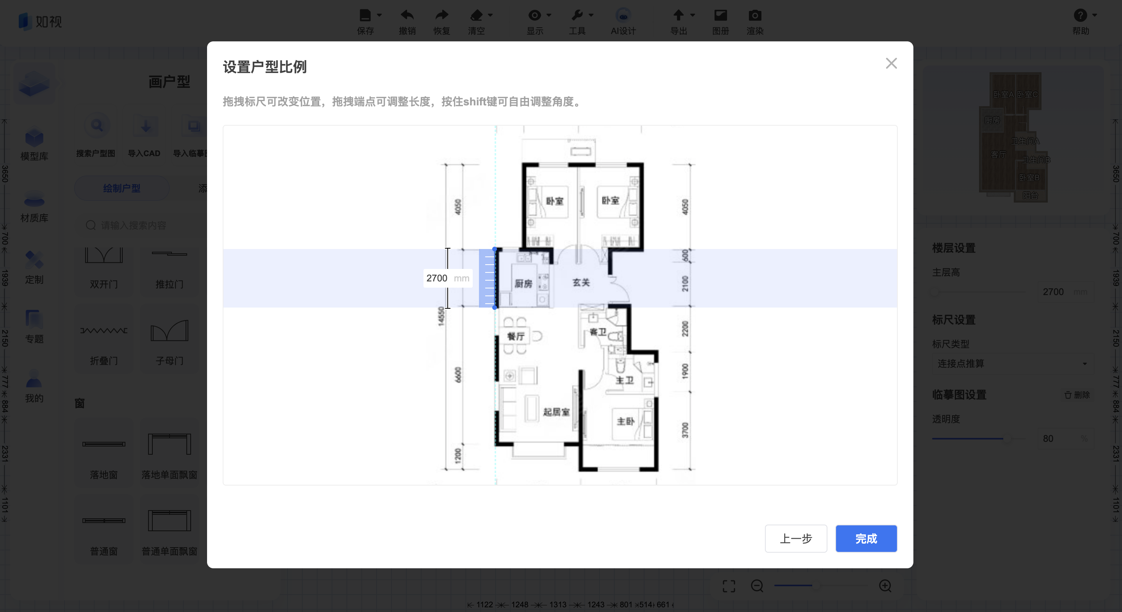1122x612 pixels.
Task: Click the 删除 button in 临摹图设置
Action: point(1077,395)
